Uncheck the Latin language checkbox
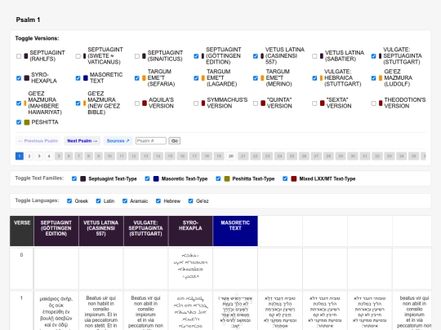The height and width of the screenshot is (330, 441). click(x=98, y=201)
